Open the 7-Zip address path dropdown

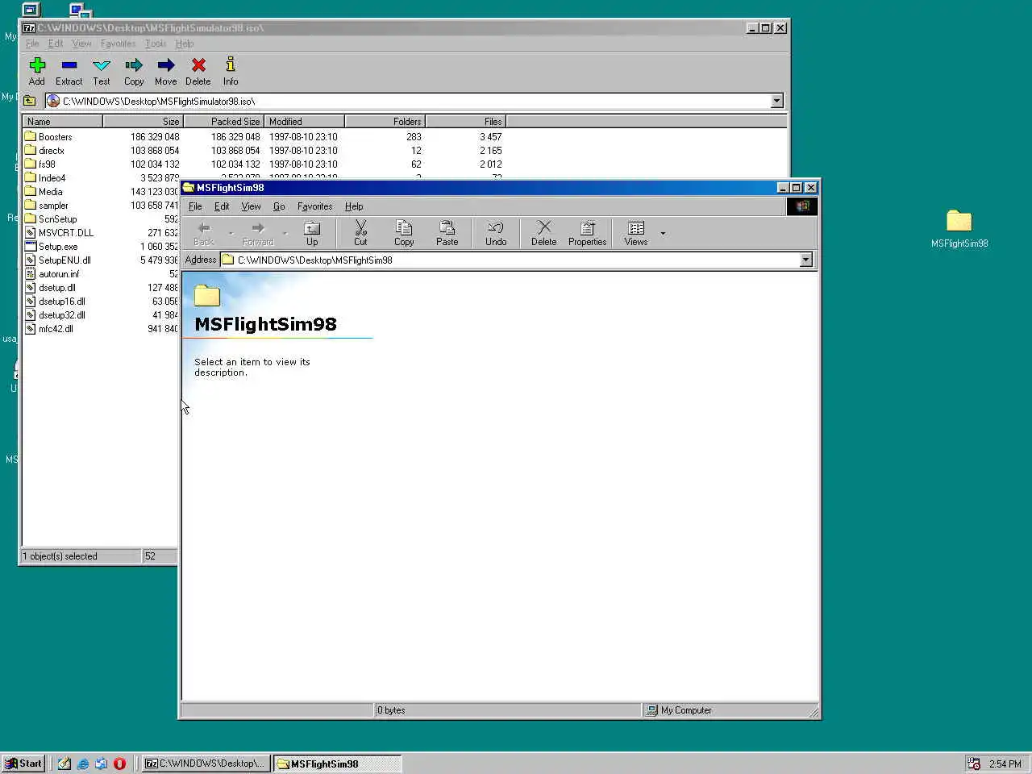[777, 101]
